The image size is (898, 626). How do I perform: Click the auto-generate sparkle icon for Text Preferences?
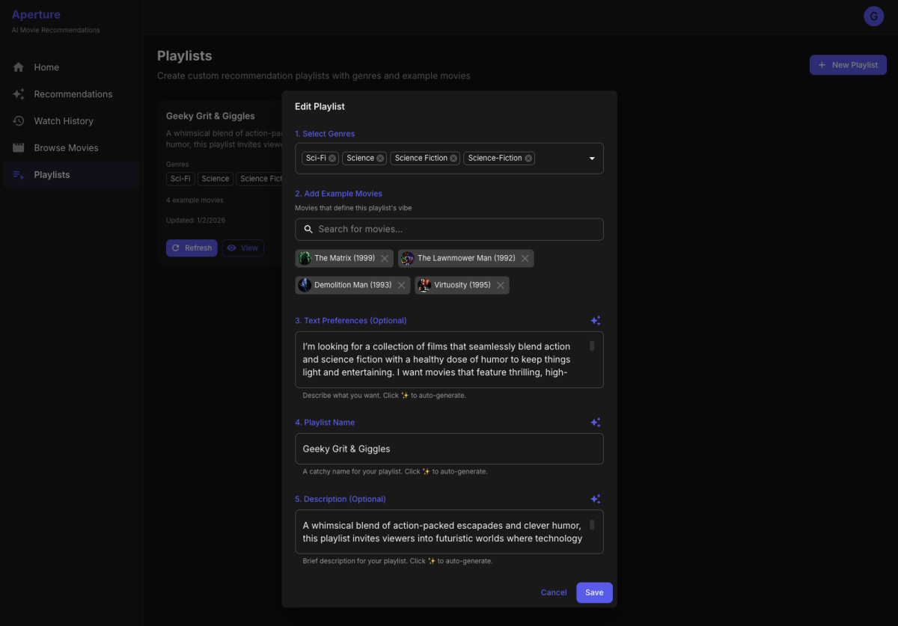(595, 320)
